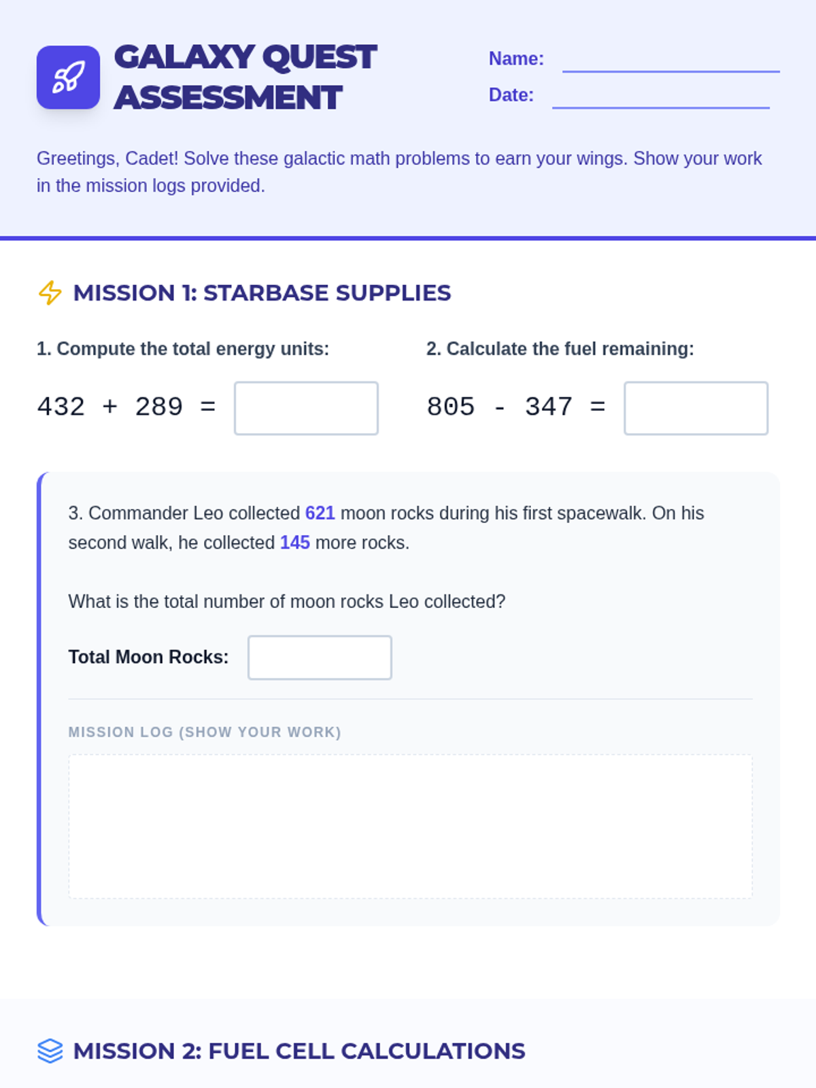Click the 'Calculate the fuel remaining' prompt
816x1088 pixels.
pyautogui.click(x=560, y=349)
